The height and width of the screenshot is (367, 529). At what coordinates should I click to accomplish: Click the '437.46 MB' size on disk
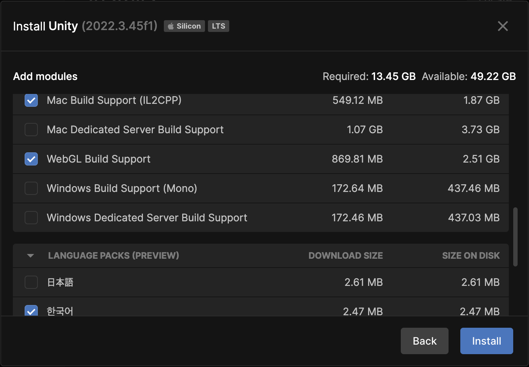coord(474,188)
